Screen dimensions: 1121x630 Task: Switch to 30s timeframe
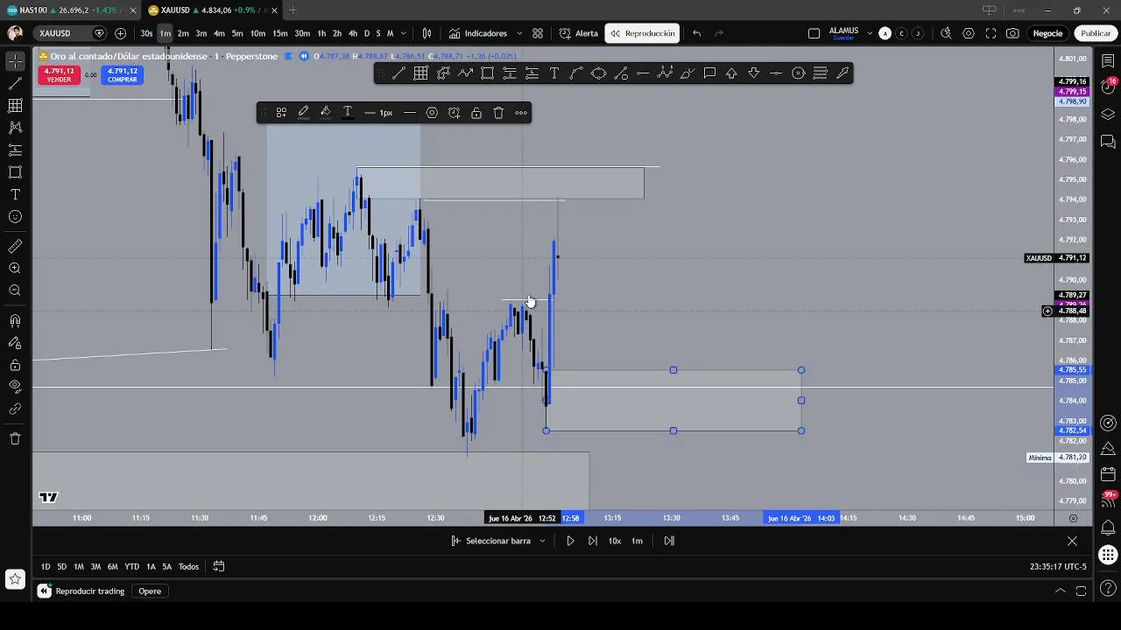point(146,33)
